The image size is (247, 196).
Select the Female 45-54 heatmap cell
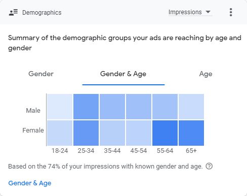(139, 133)
